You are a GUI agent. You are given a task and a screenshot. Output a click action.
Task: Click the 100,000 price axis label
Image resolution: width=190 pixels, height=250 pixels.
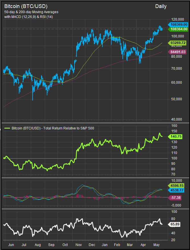point(177,36)
